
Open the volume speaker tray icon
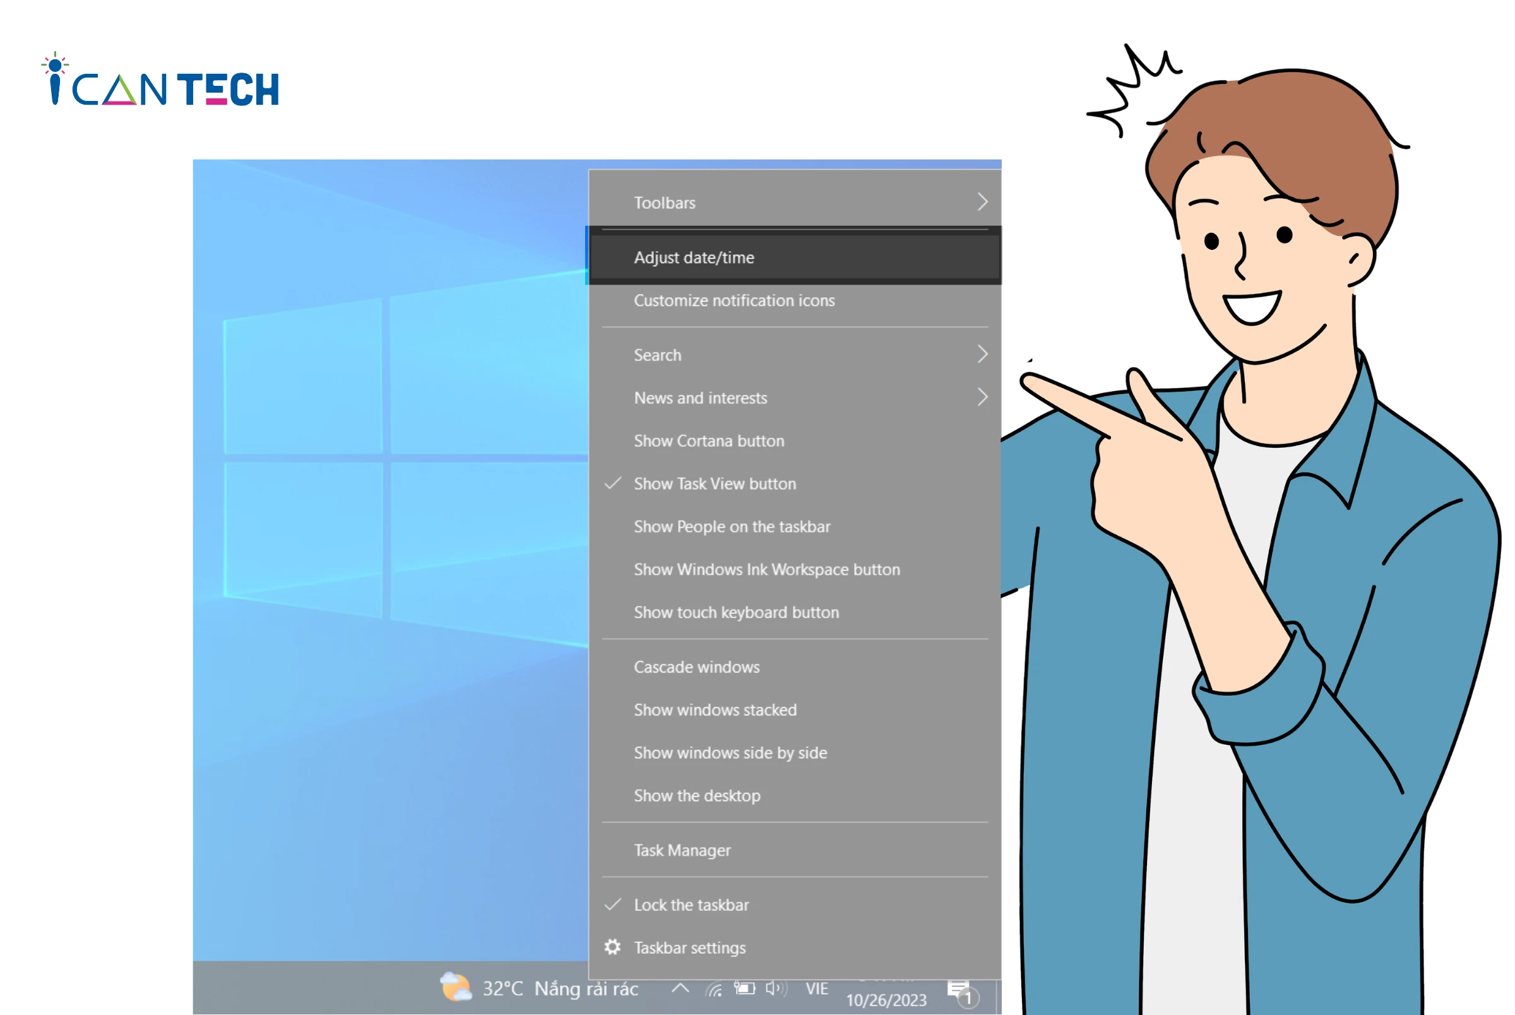coord(776,989)
